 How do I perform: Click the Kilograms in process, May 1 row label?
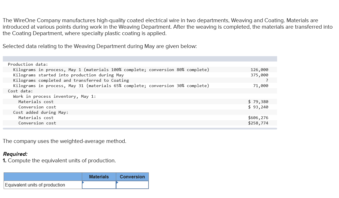(x=111, y=70)
